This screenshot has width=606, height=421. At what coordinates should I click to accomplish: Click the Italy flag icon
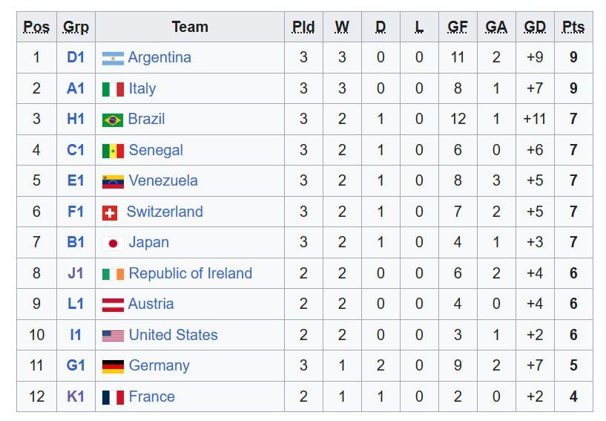pyautogui.click(x=113, y=89)
